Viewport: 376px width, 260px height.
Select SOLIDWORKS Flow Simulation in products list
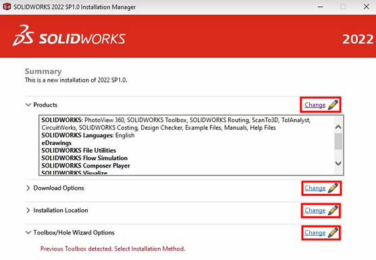coord(84,158)
